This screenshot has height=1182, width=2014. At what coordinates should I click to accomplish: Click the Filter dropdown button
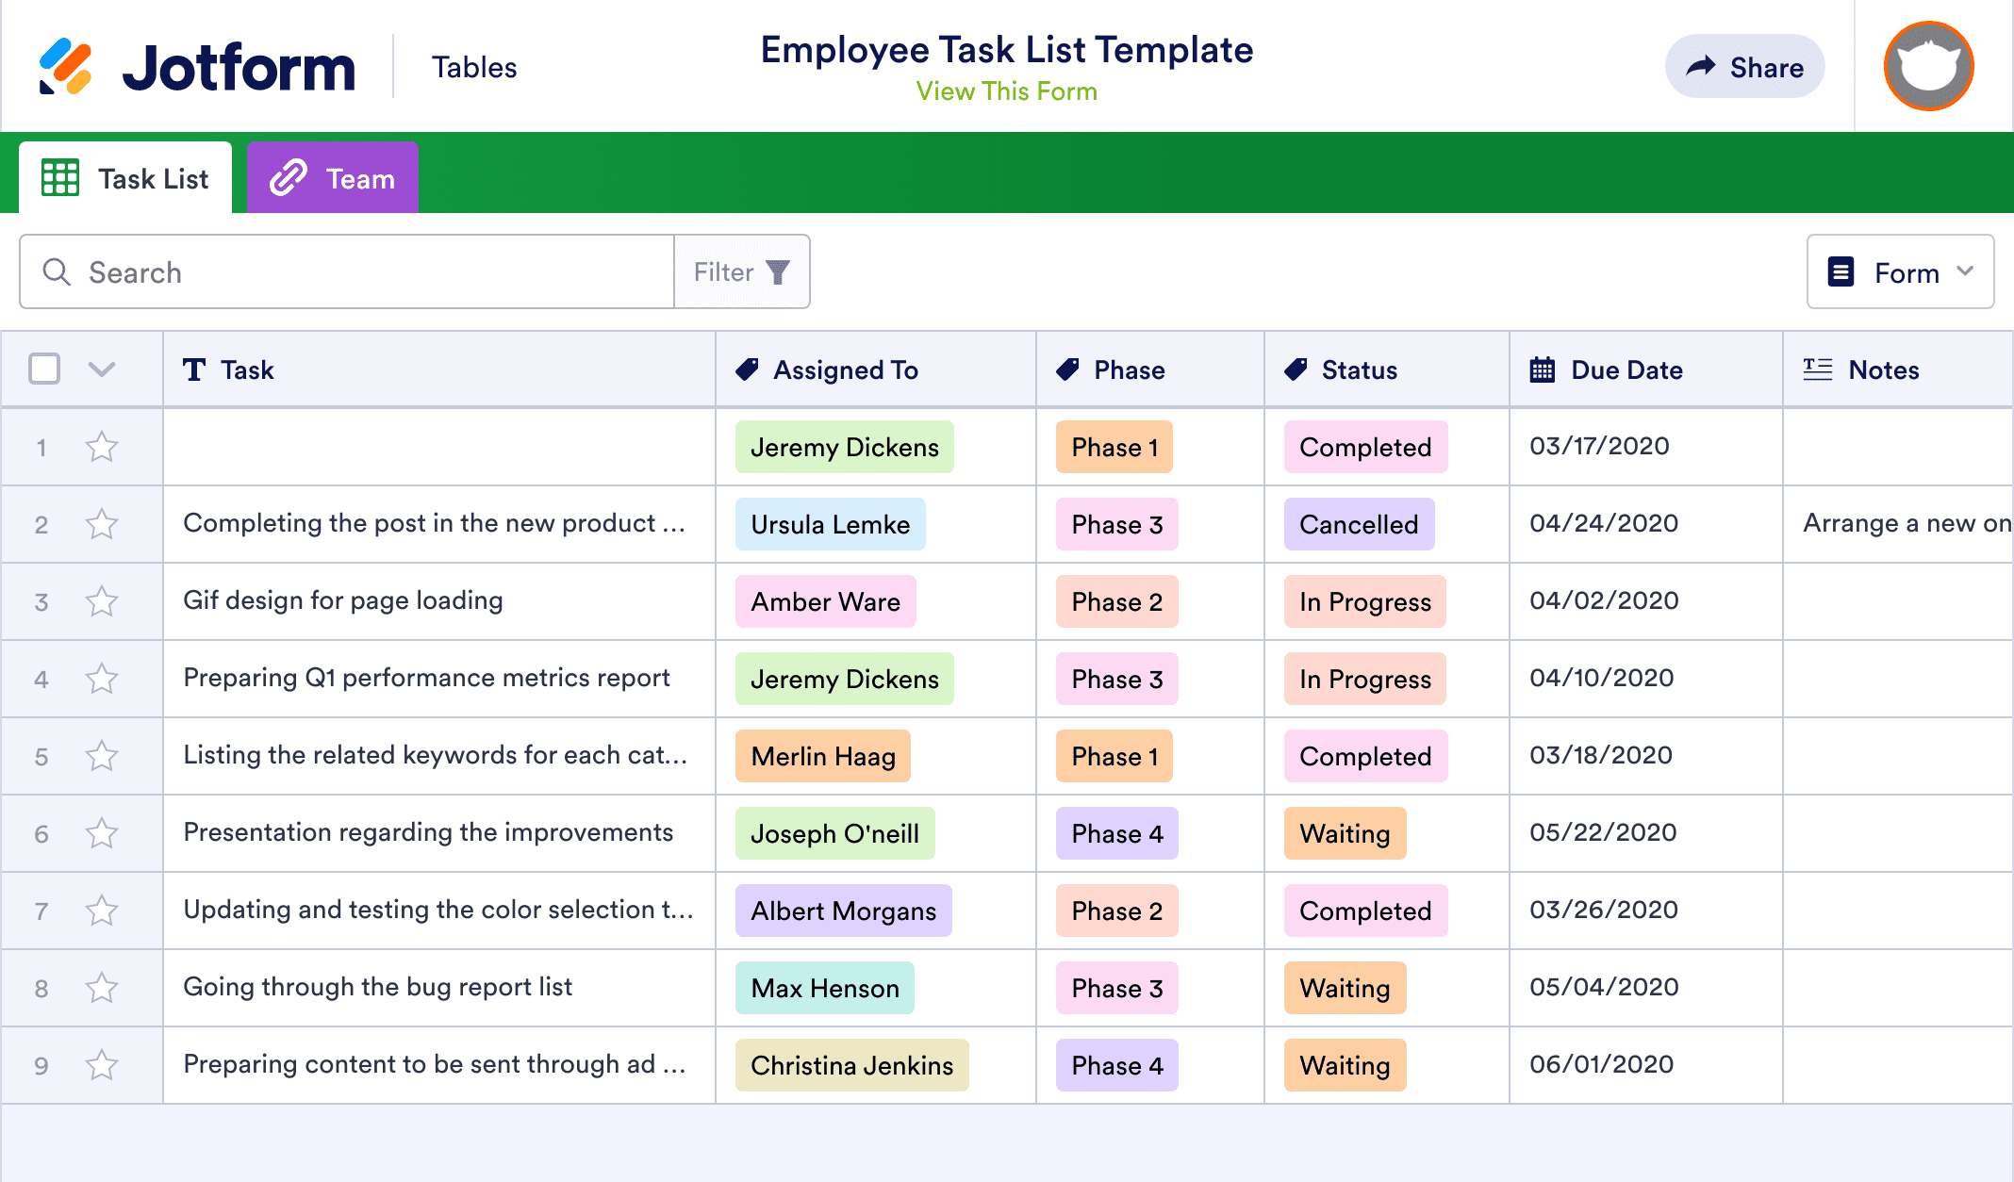tap(740, 271)
